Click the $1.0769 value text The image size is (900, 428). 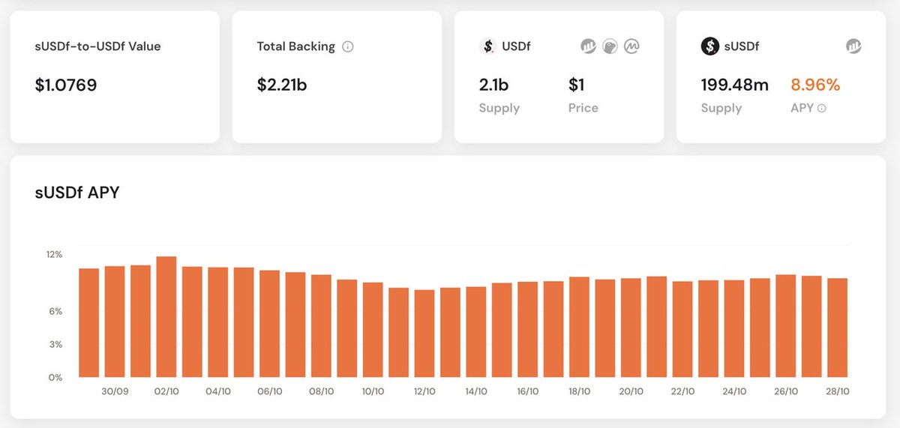click(x=66, y=85)
